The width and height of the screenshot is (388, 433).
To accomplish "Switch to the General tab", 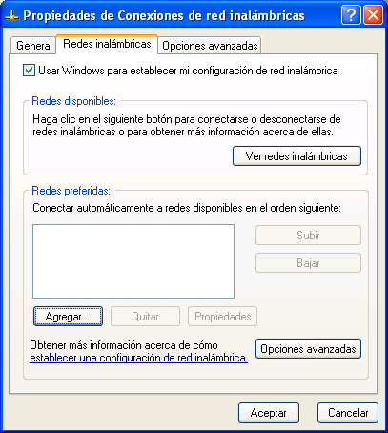I will pos(33,46).
